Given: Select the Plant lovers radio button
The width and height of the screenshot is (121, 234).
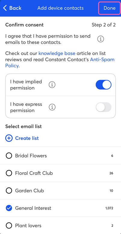Looking at the screenshot, I should click(x=9, y=226).
